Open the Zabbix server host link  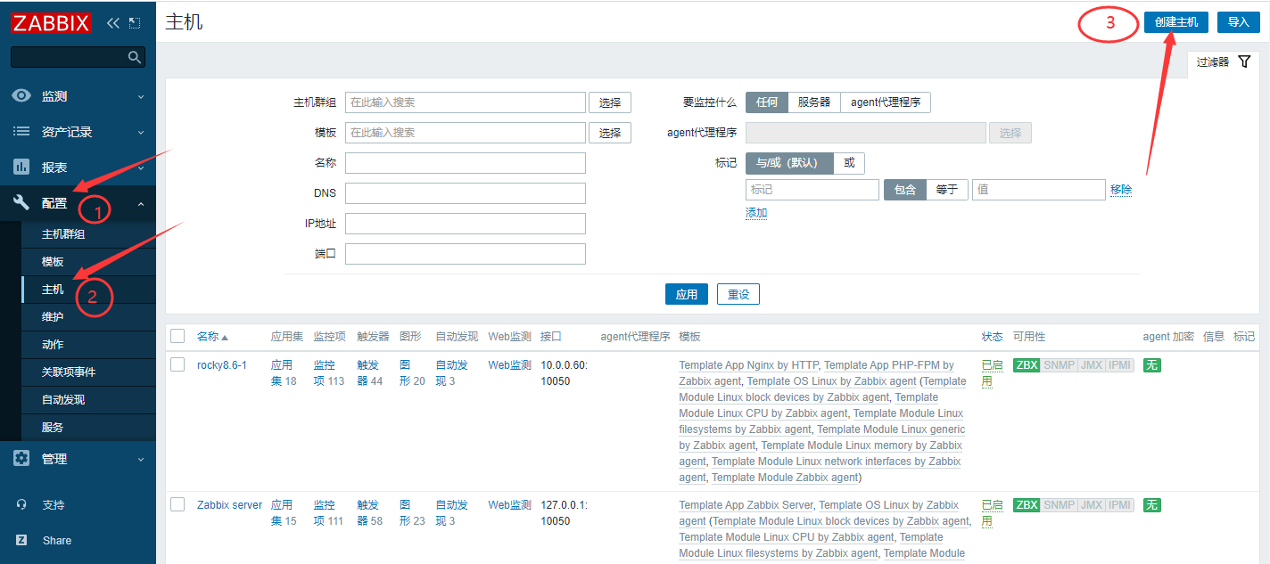tap(230, 505)
